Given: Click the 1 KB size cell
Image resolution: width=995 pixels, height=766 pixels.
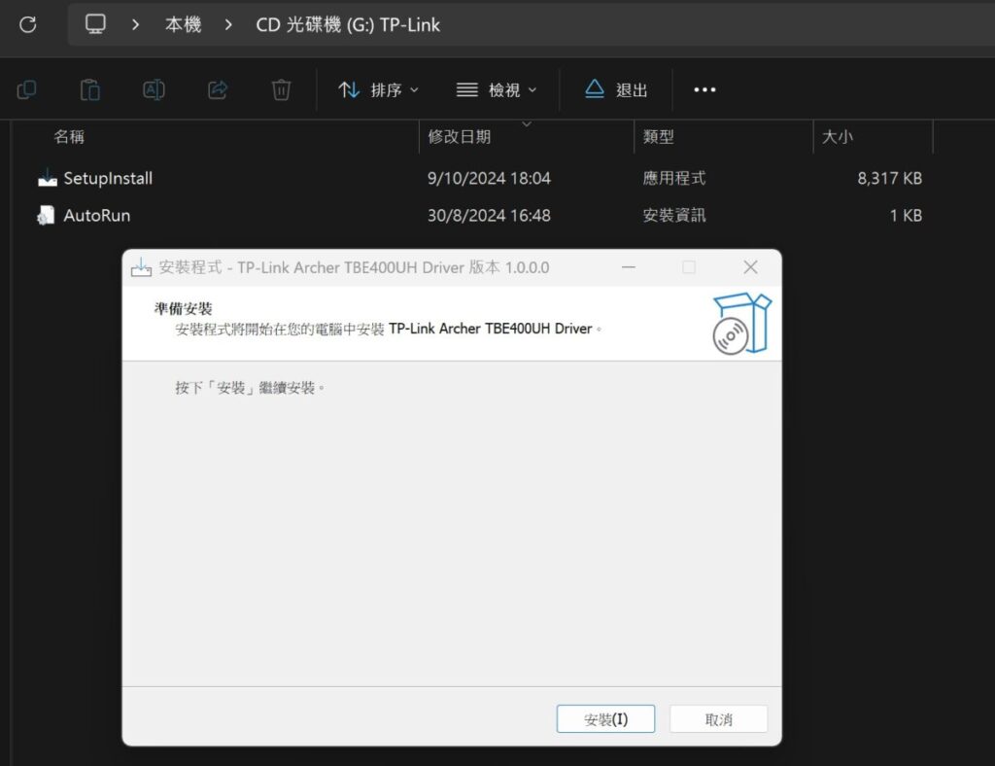Looking at the screenshot, I should [906, 216].
